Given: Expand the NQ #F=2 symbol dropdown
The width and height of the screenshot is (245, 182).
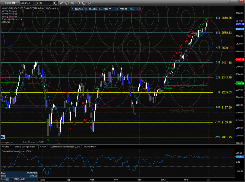Looking at the screenshot, I should pos(32,3).
